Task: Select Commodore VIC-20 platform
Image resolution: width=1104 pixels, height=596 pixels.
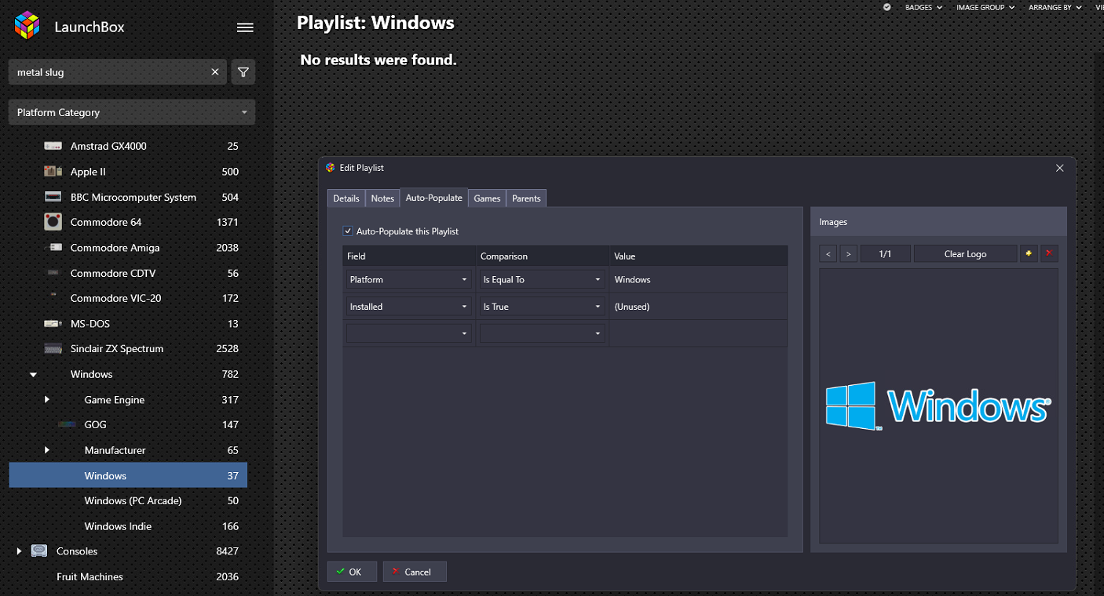Action: point(128,298)
